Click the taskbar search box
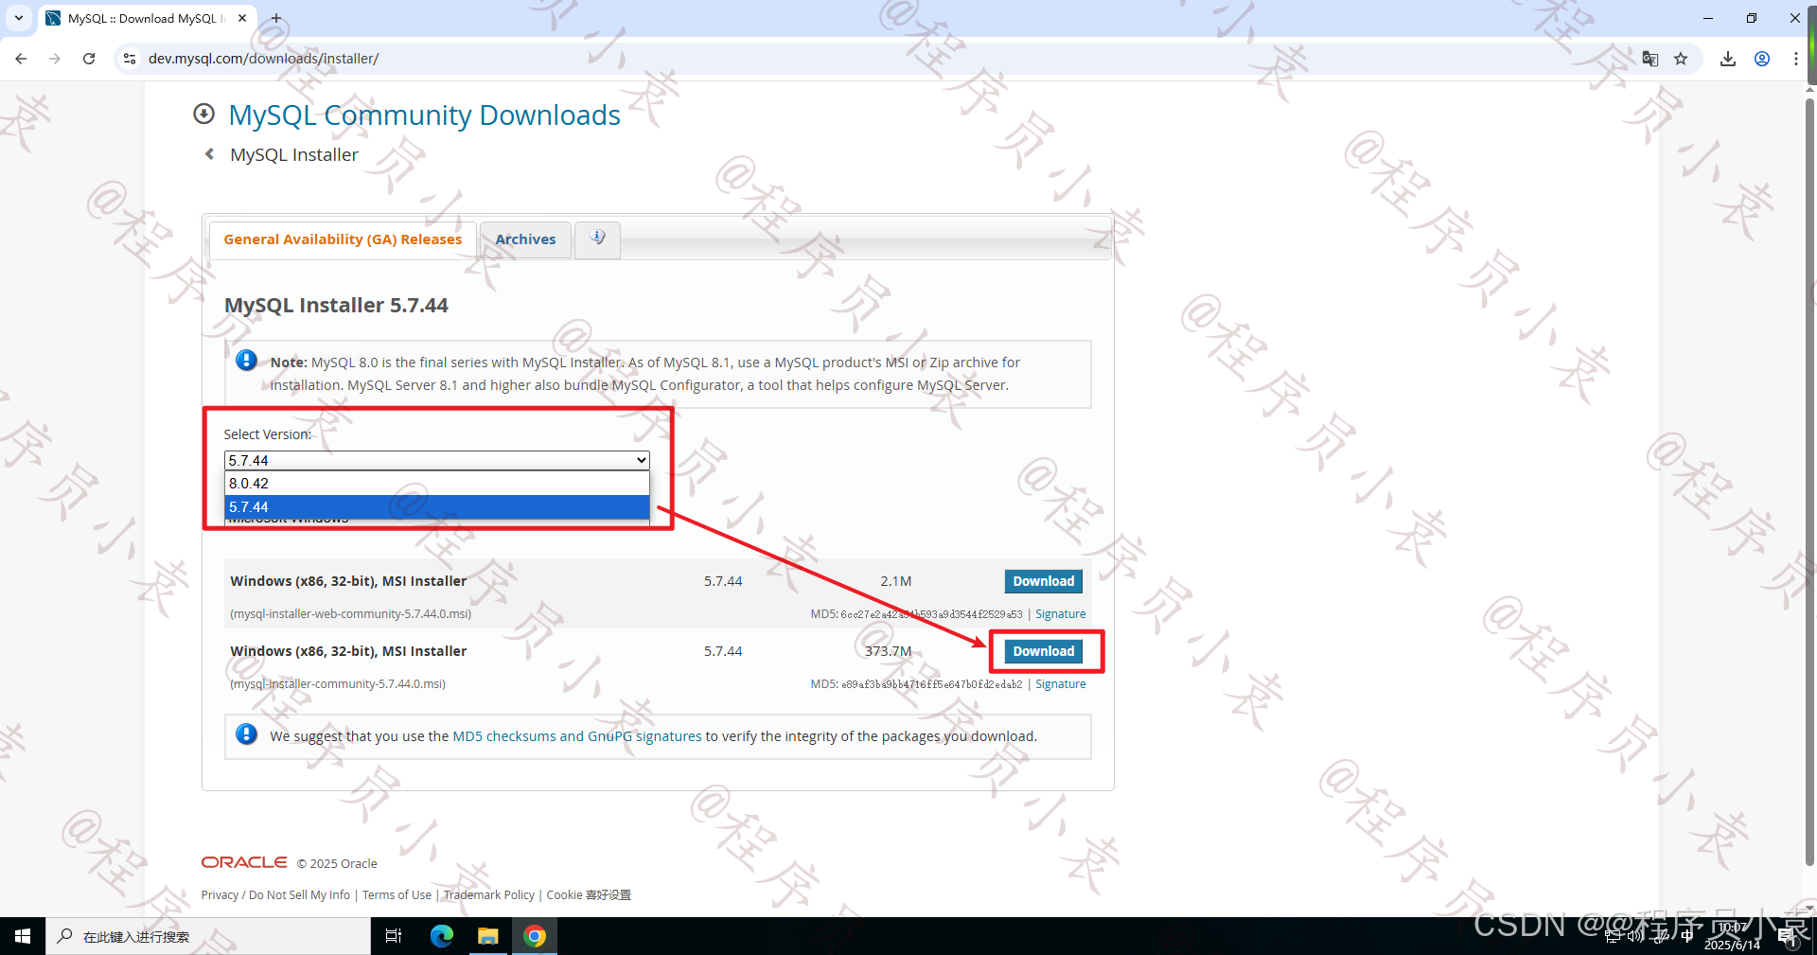 pos(208,936)
